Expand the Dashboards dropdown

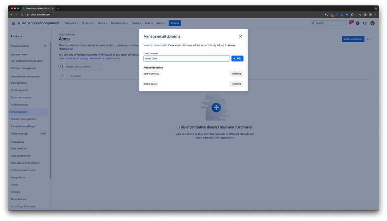coord(119,23)
